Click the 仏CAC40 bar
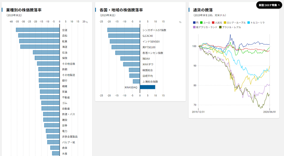 point(124,36)
